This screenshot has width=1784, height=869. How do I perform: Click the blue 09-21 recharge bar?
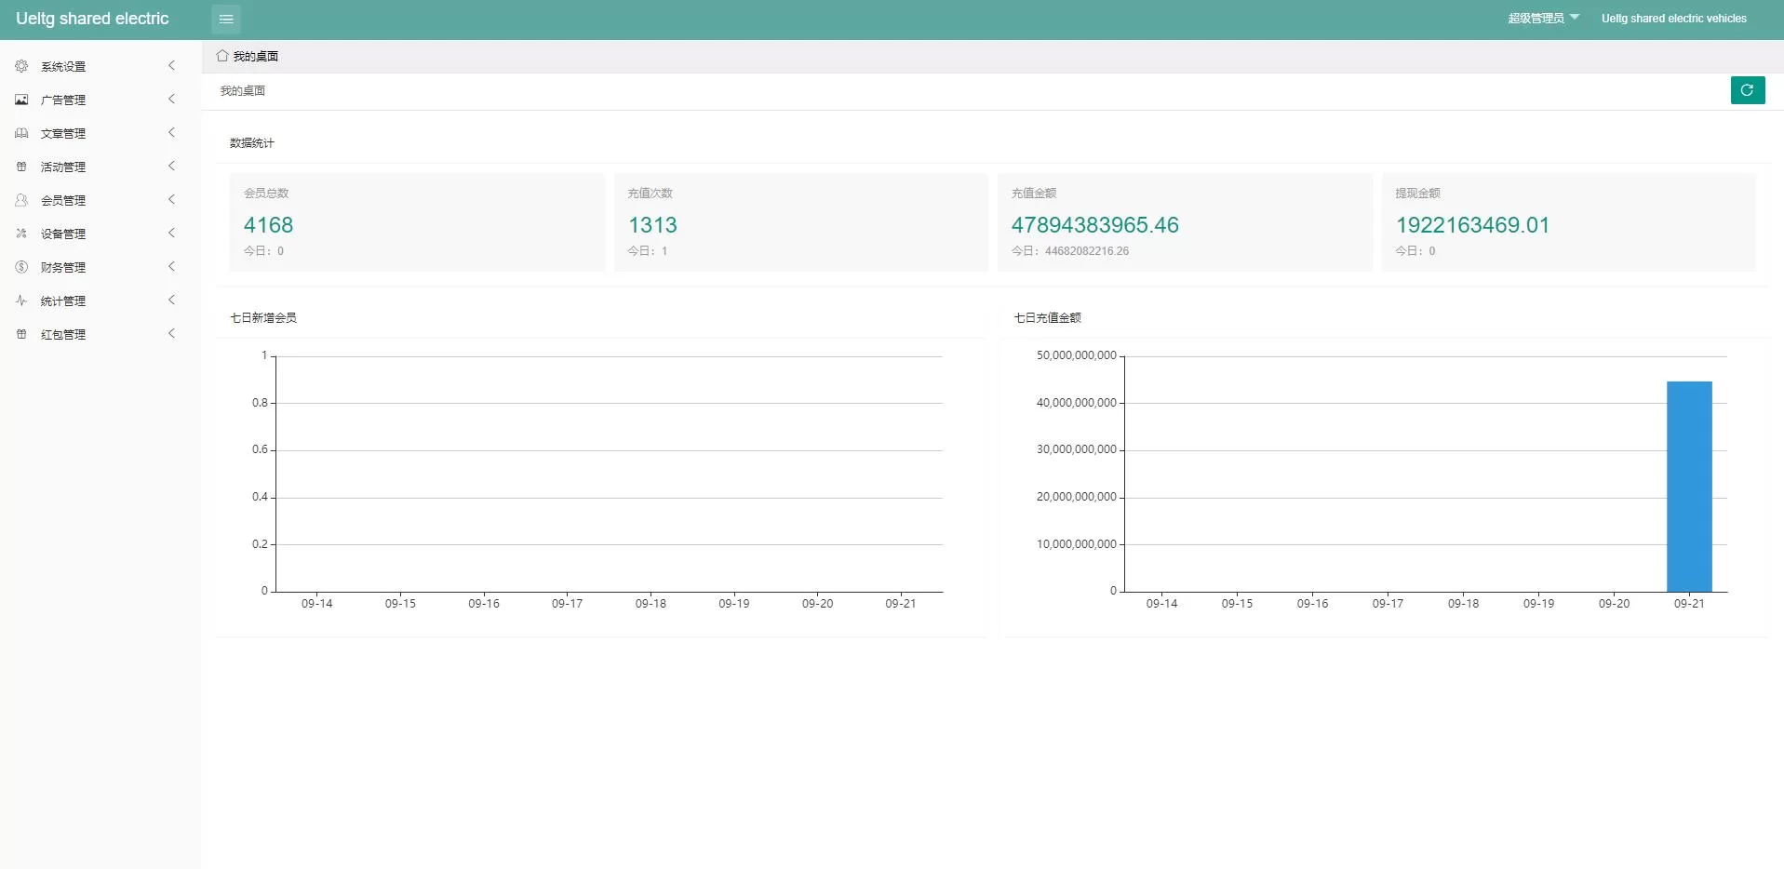(x=1688, y=486)
